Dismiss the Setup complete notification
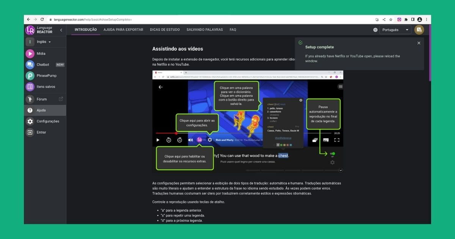 click(x=419, y=43)
